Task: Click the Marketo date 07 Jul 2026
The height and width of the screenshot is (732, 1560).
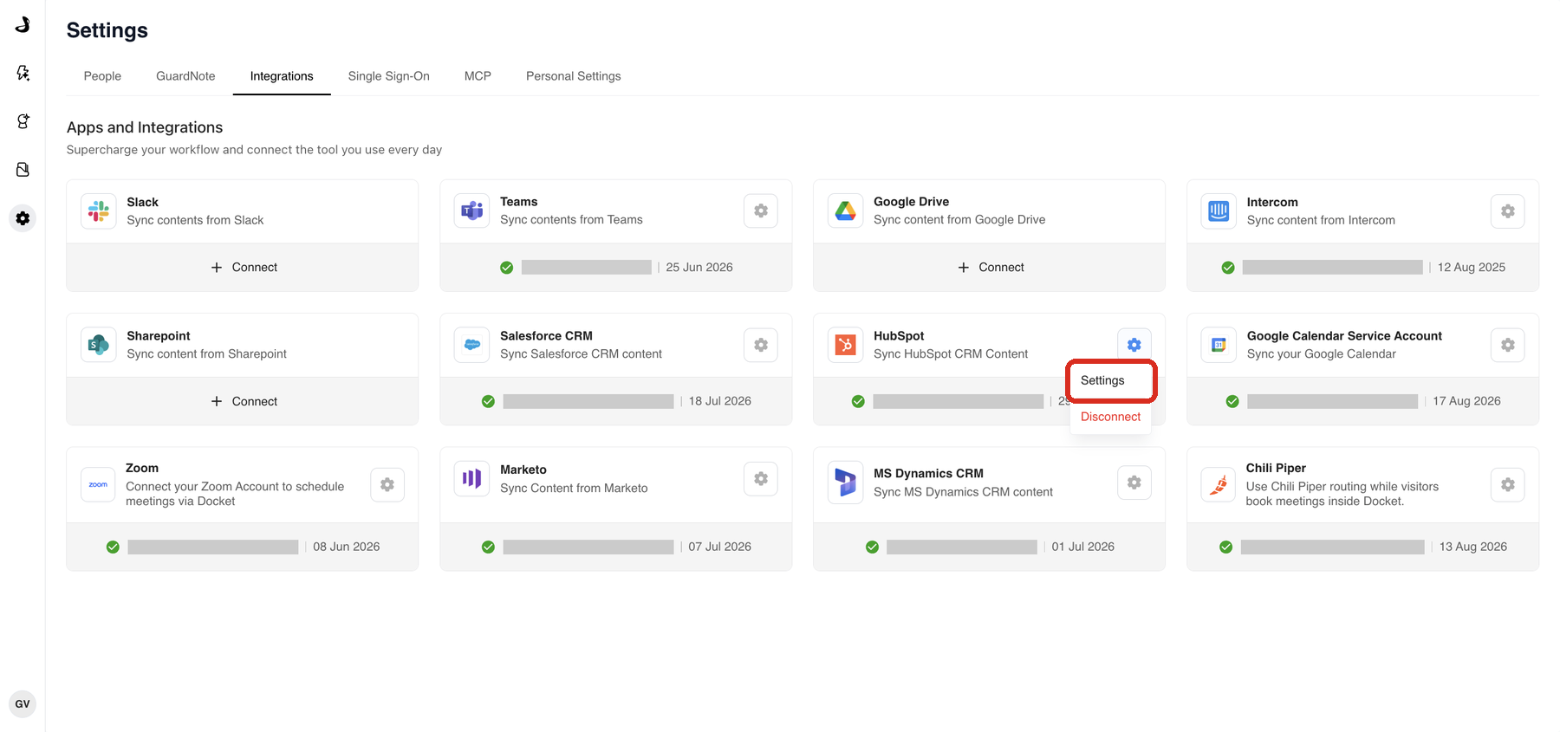Action: [x=720, y=547]
